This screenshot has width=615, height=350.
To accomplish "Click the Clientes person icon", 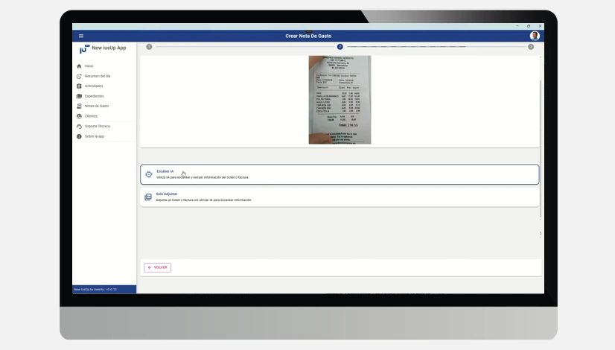I will tap(79, 116).
